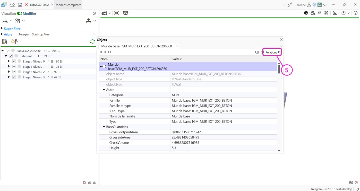
Task: Toggle the Visualiser/Modifier switch
Action: tap(20, 14)
